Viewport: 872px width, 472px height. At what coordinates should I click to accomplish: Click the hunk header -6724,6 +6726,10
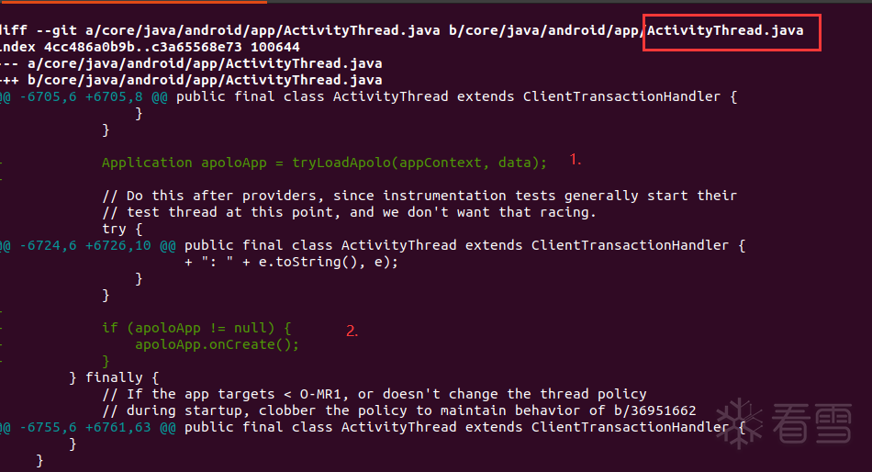click(x=85, y=245)
